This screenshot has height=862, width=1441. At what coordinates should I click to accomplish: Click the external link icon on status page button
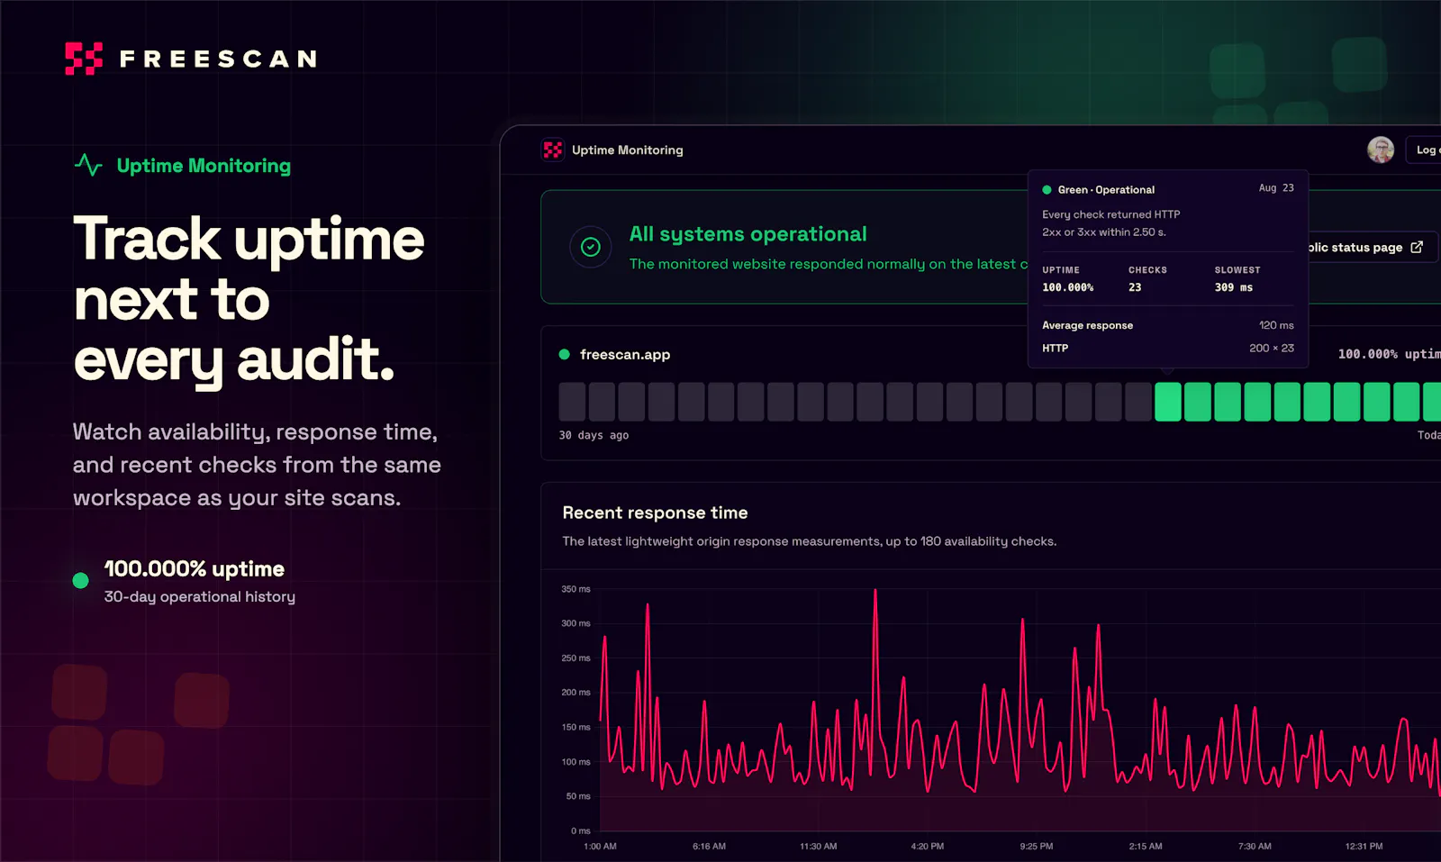[x=1417, y=247]
